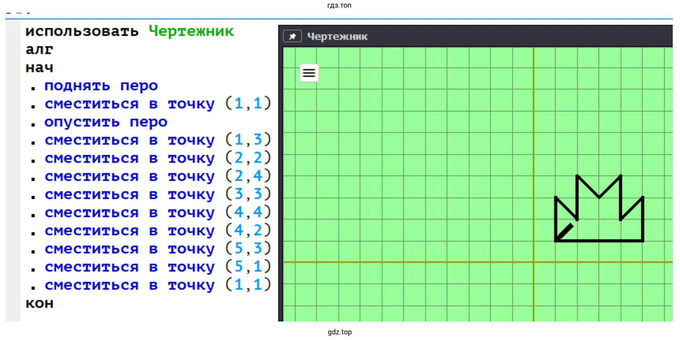This screenshot has height=340, width=680.
Task: Click the 'нач' keyword line
Action: [39, 68]
